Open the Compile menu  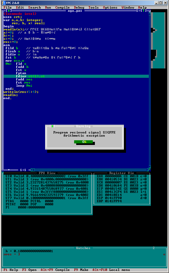click(62, 8)
